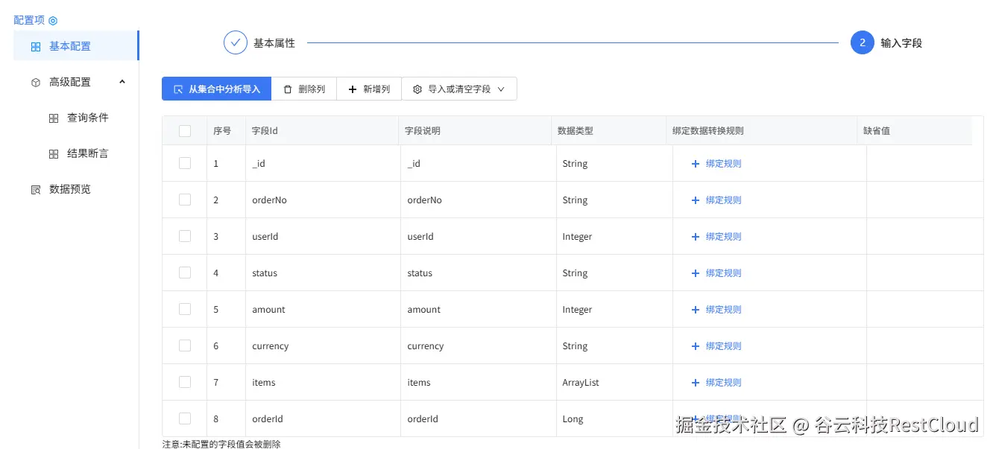This screenshot has width=993, height=449.
Task: Click the 基本属性 step label
Action: coord(274,43)
